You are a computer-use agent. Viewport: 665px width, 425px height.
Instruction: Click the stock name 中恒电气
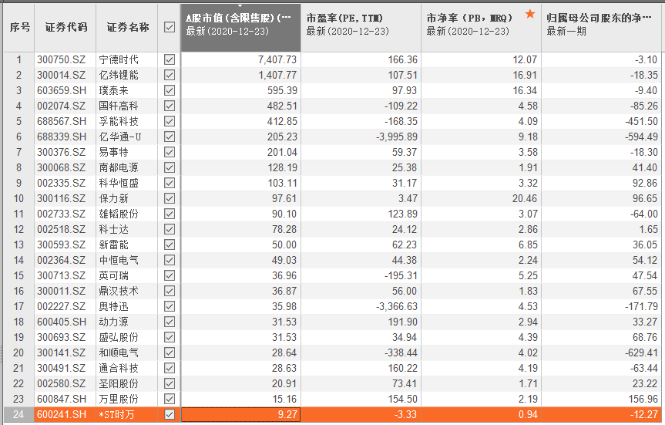pyautogui.click(x=119, y=260)
